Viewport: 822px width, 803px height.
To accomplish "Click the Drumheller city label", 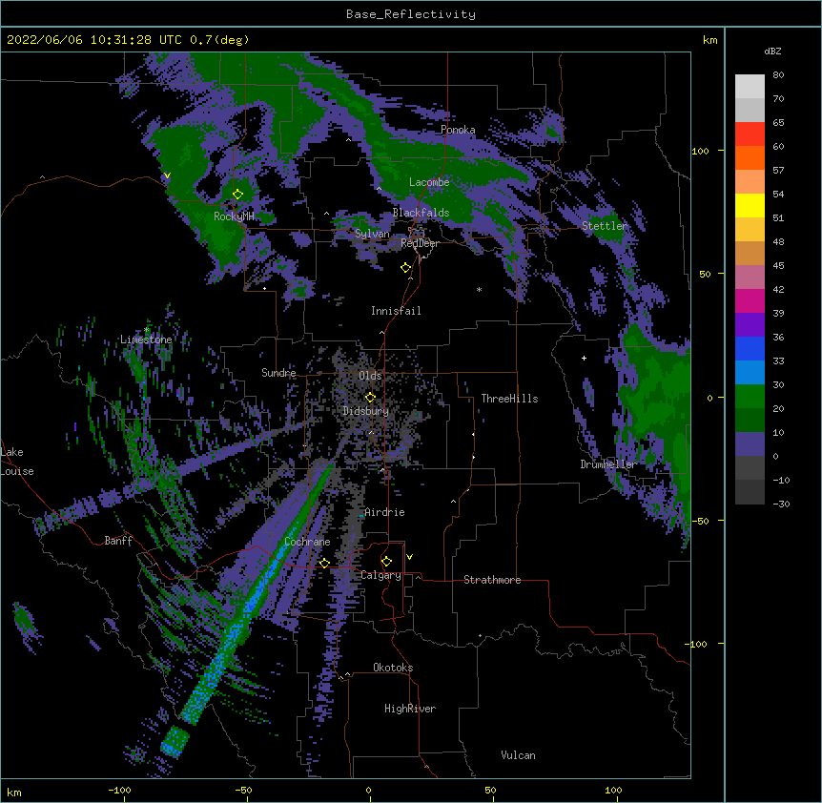I will click(608, 464).
